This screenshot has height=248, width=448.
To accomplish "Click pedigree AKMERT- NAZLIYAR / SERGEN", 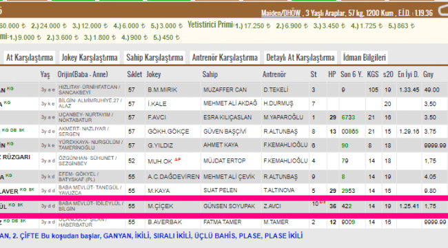I will [83, 132].
